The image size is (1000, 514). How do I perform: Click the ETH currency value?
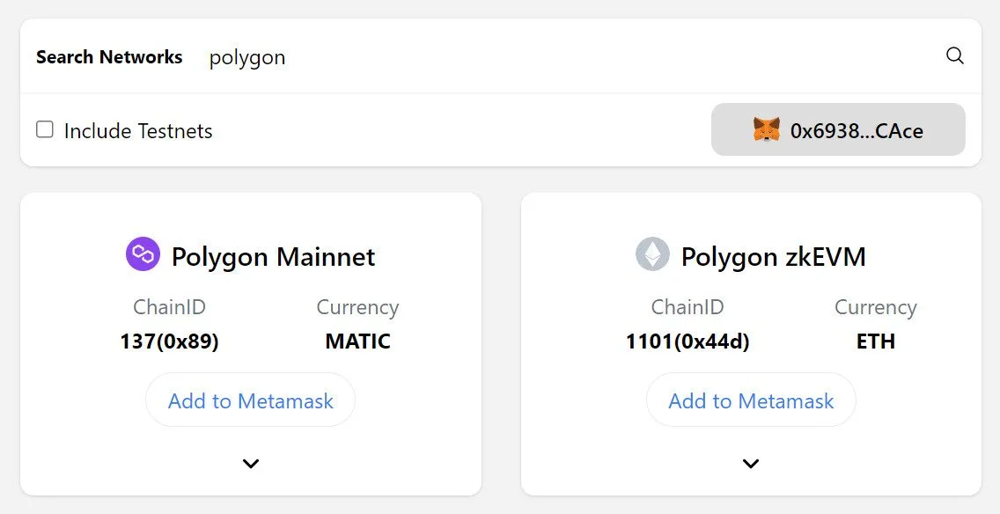[x=876, y=341]
